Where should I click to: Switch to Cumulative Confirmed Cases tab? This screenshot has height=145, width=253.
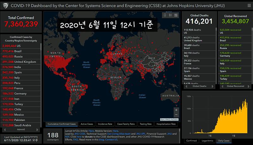pyautogui.click(x=61, y=124)
